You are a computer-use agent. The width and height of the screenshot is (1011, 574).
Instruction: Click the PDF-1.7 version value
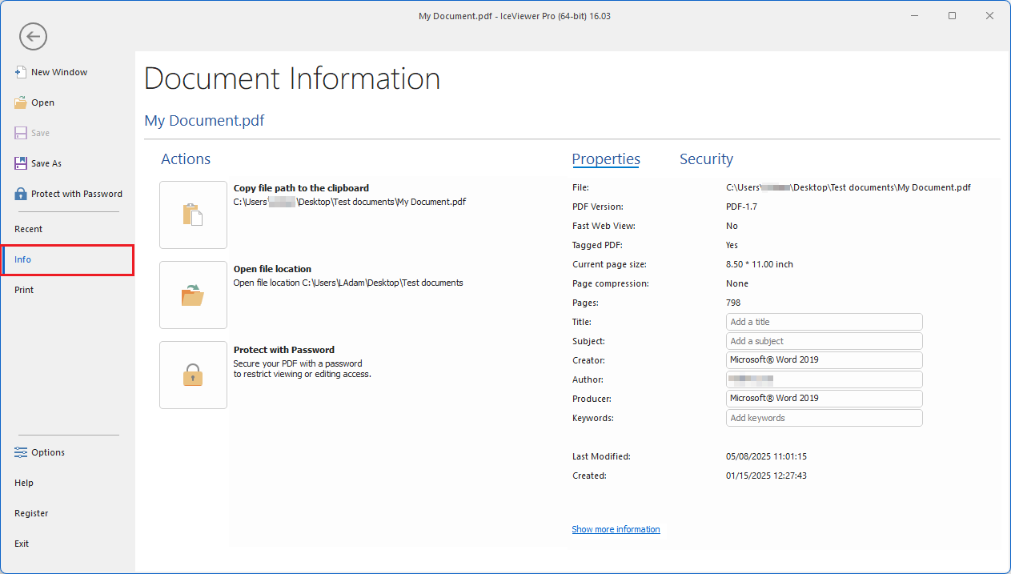click(x=741, y=207)
